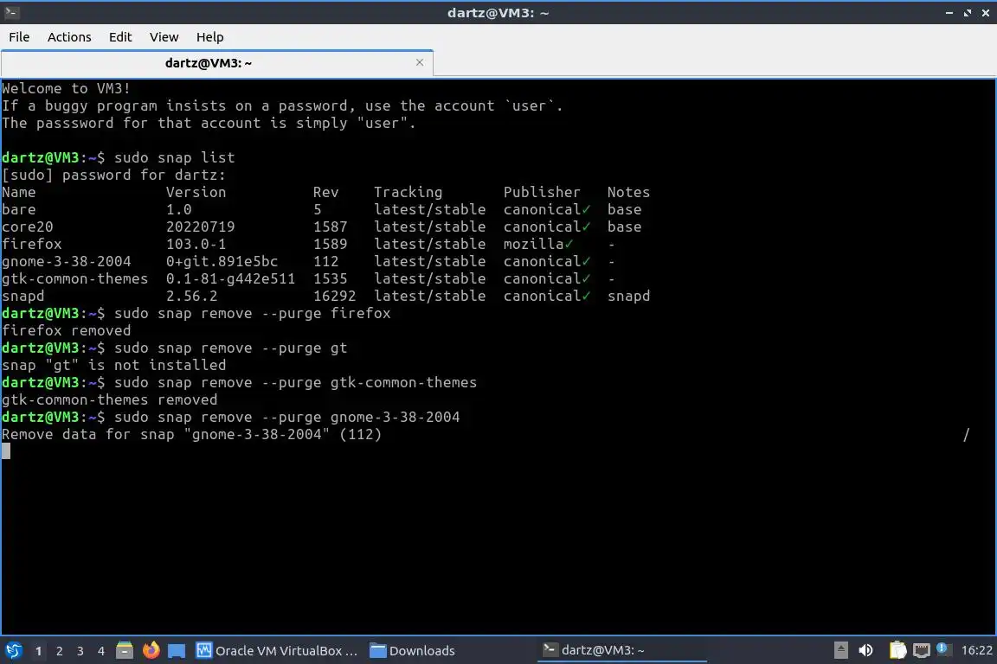Open the File menu

coord(19,37)
